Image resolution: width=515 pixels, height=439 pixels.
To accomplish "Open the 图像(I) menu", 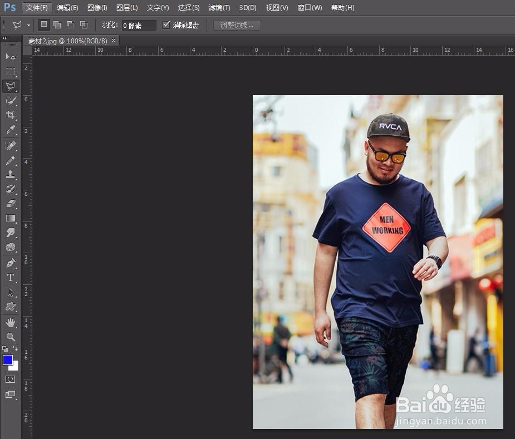I will point(97,8).
